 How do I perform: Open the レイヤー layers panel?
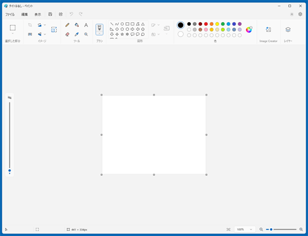[288, 32]
